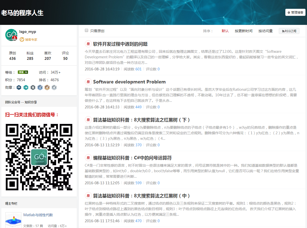Image resolution: width=307 pixels, height=228 pixels.
Task: Click the blue hexagon medal badge
Action: tap(40, 87)
